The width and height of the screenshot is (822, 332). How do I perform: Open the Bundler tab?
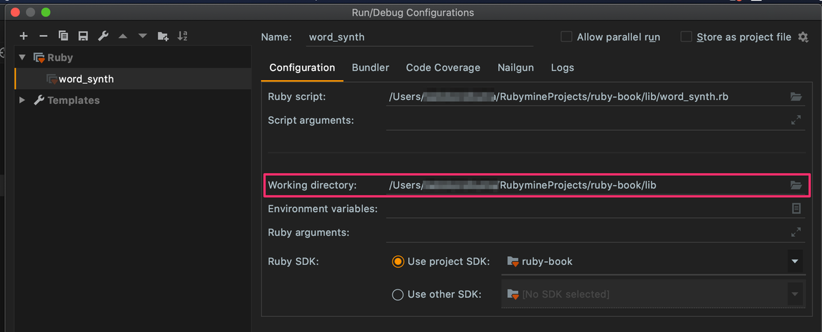coord(371,68)
